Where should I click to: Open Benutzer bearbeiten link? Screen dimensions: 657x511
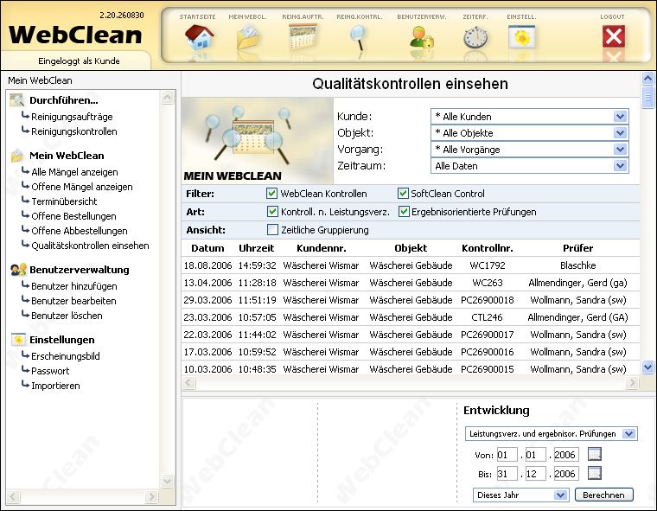(73, 301)
